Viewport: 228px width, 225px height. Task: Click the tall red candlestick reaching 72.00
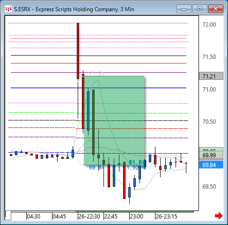[x=78, y=51]
